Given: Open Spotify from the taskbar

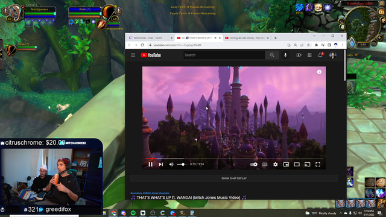Looking at the screenshot, I should tap(133, 213).
